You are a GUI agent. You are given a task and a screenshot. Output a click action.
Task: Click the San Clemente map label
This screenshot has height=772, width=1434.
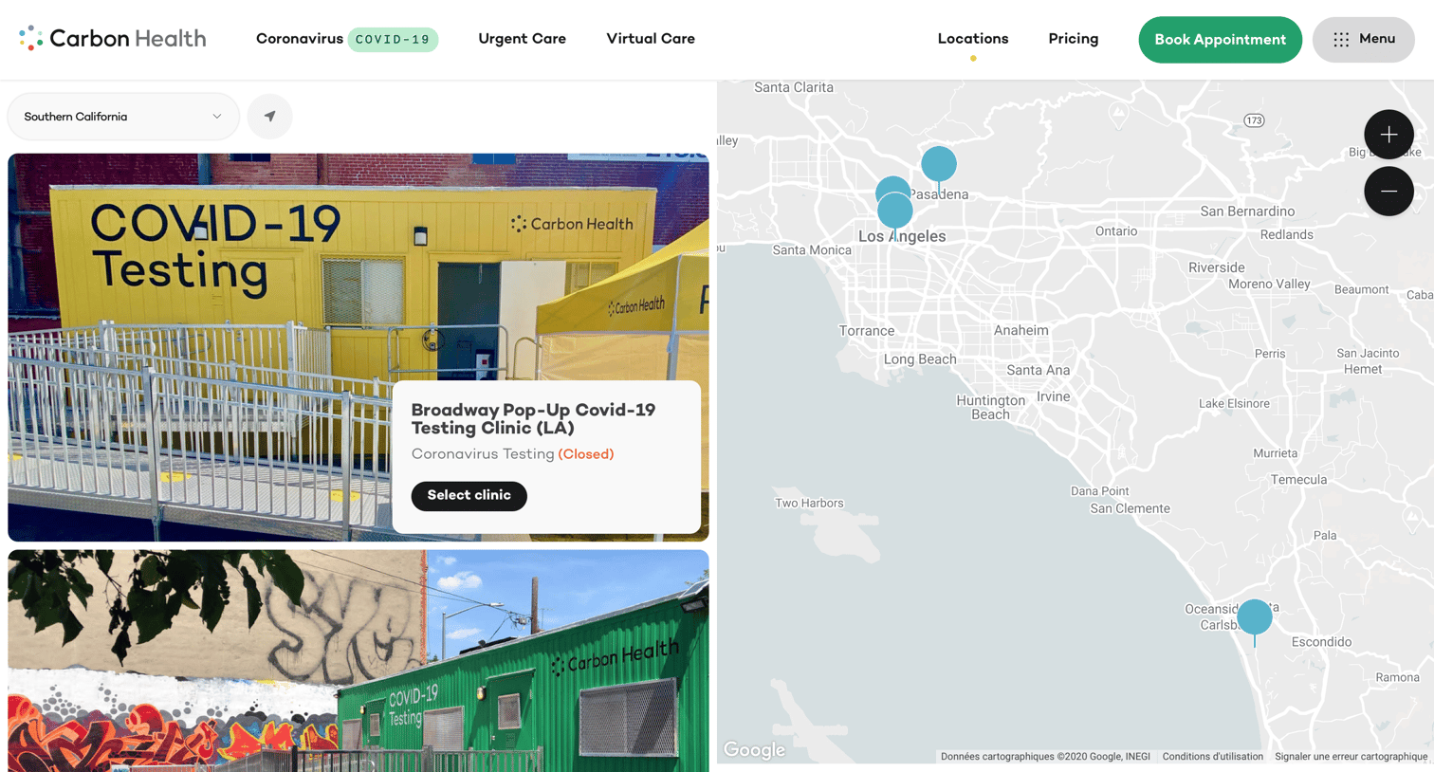pyautogui.click(x=1130, y=508)
